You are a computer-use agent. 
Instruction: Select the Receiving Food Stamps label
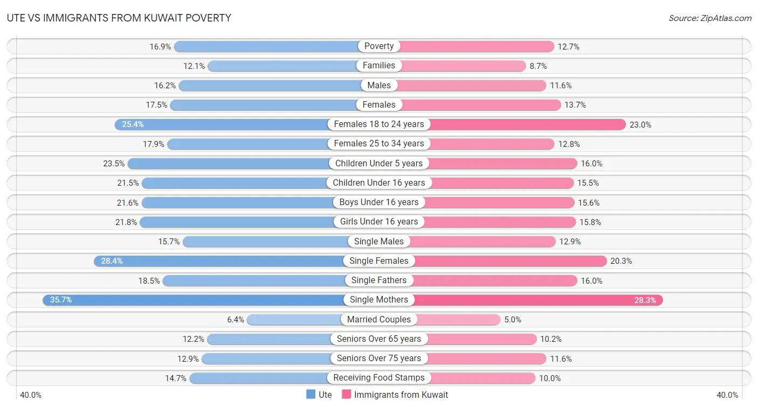(379, 378)
